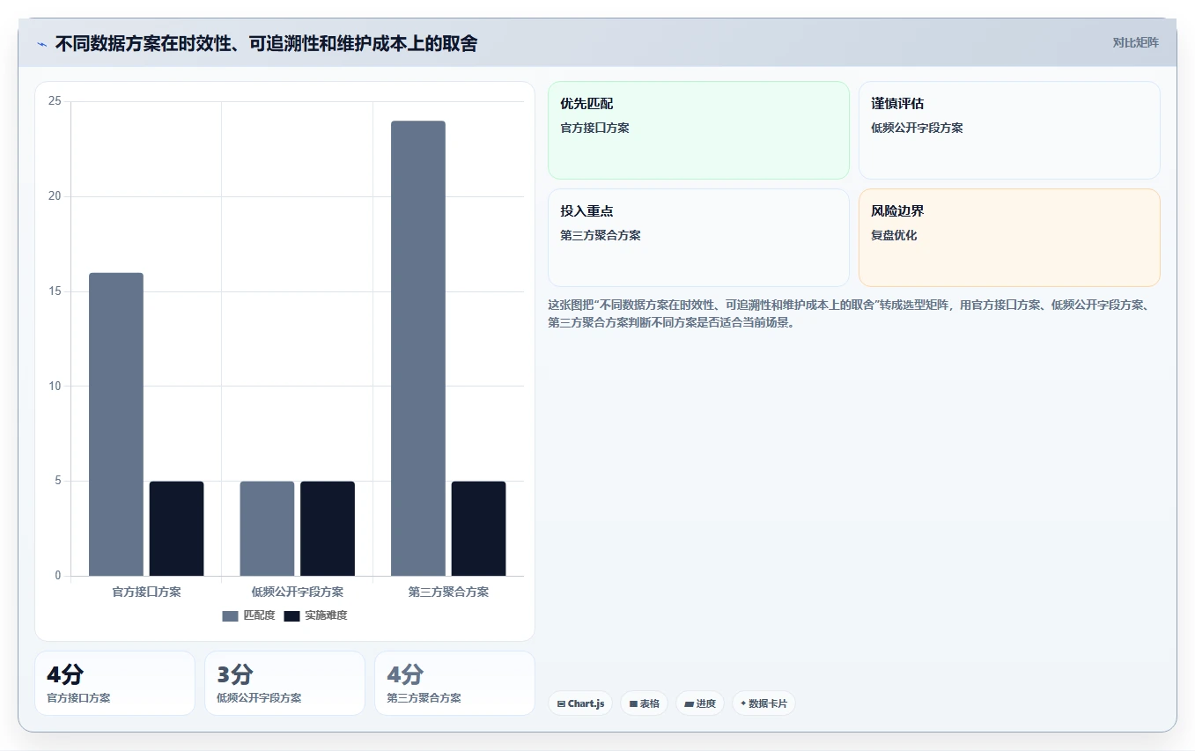Click the y-axis value 25
The width and height of the screenshot is (1195, 751).
55,101
